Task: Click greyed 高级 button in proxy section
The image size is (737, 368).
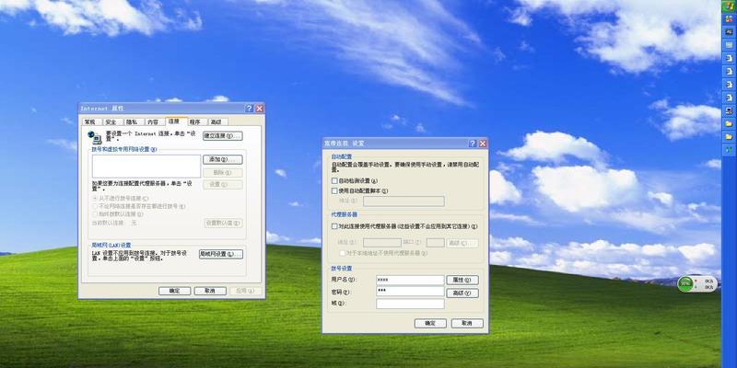Action: point(462,243)
